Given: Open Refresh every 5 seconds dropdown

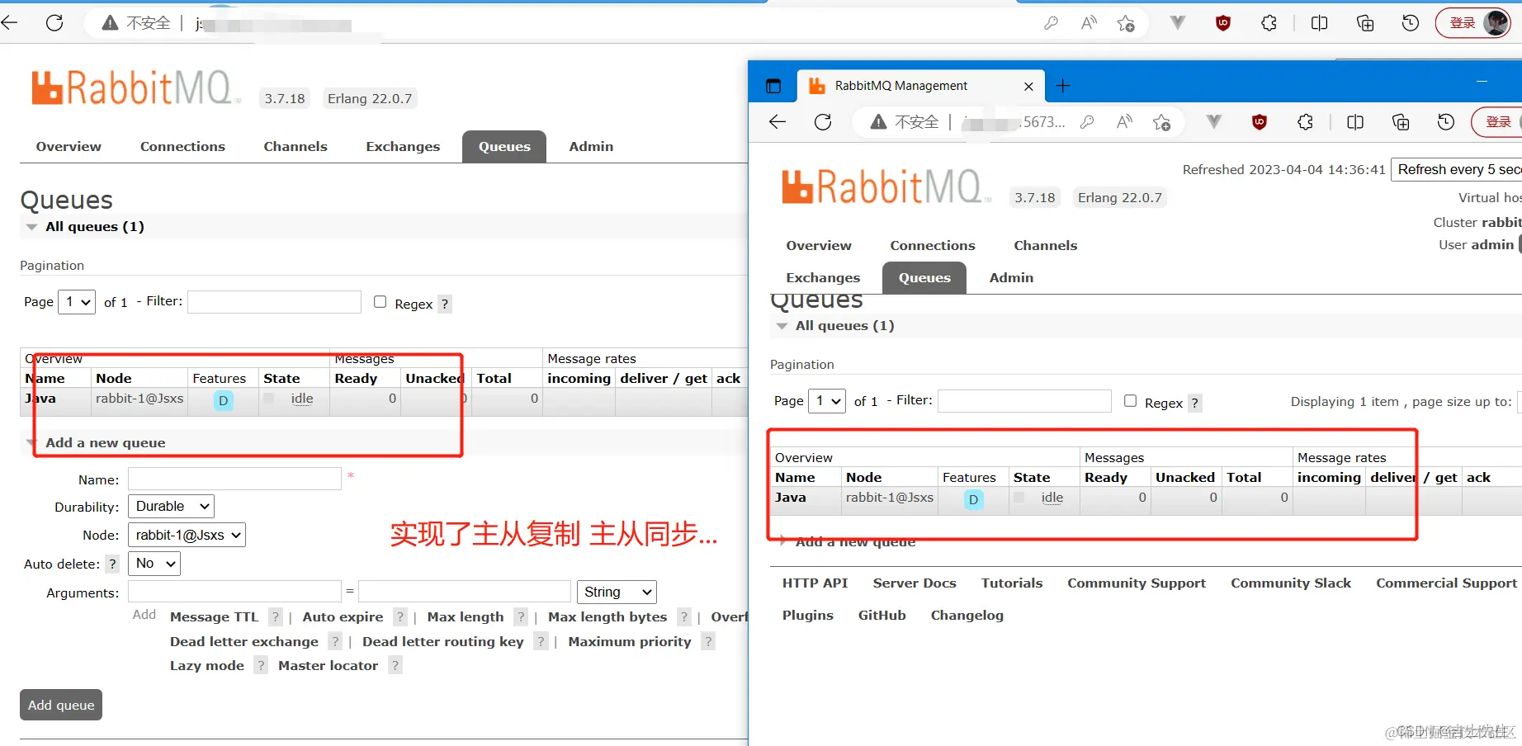Looking at the screenshot, I should tap(1457, 169).
